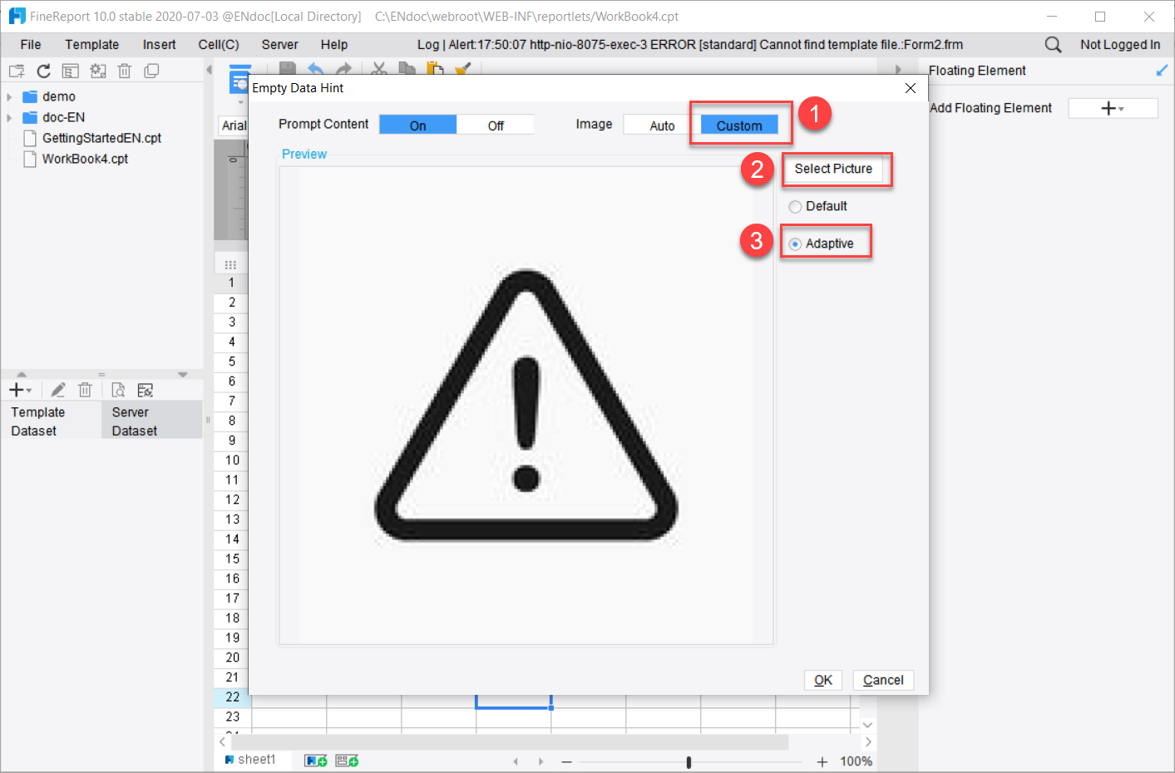Open the File menu
Screen dimensions: 1175x773
point(31,45)
